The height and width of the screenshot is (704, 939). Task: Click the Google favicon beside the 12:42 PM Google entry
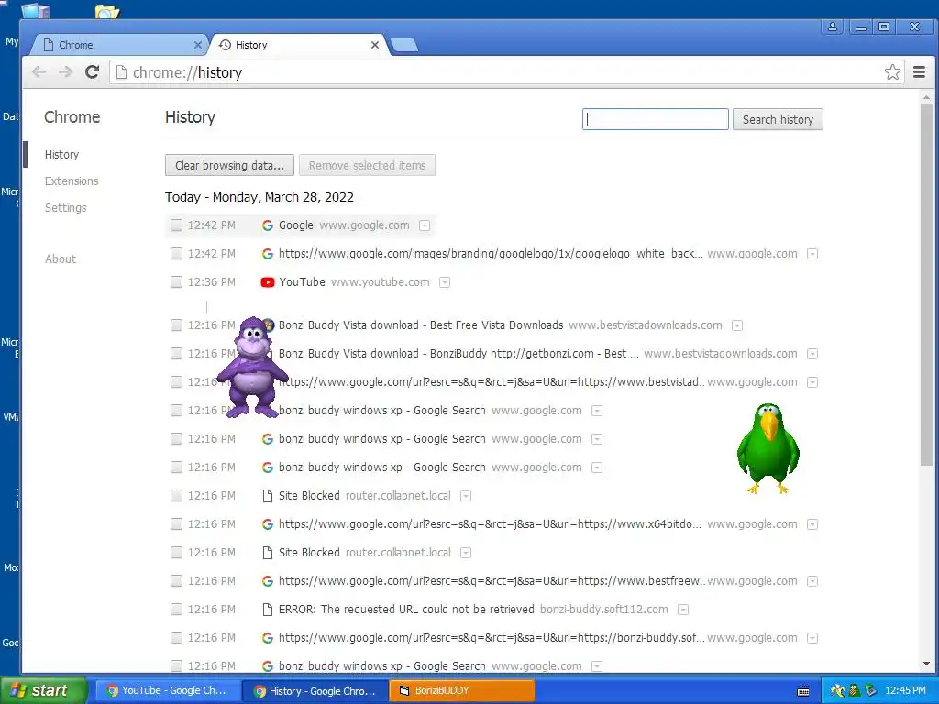(x=268, y=225)
